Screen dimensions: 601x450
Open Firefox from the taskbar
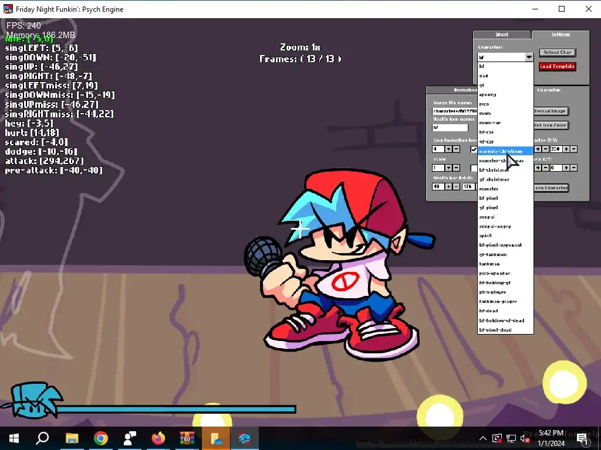tap(158, 438)
